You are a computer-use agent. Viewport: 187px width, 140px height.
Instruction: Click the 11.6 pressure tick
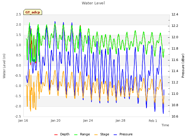click(175, 60)
